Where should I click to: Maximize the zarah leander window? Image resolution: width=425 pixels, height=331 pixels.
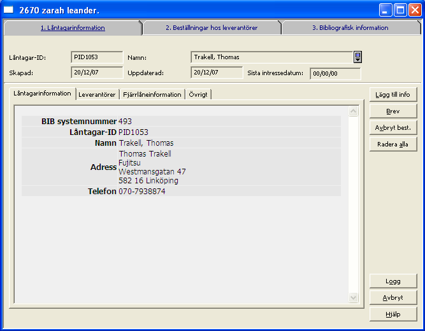point(400,10)
